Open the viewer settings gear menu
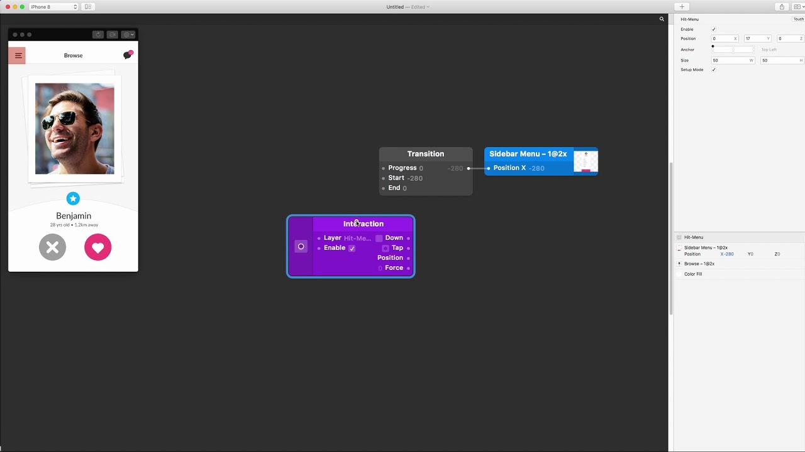The width and height of the screenshot is (805, 452). point(128,35)
